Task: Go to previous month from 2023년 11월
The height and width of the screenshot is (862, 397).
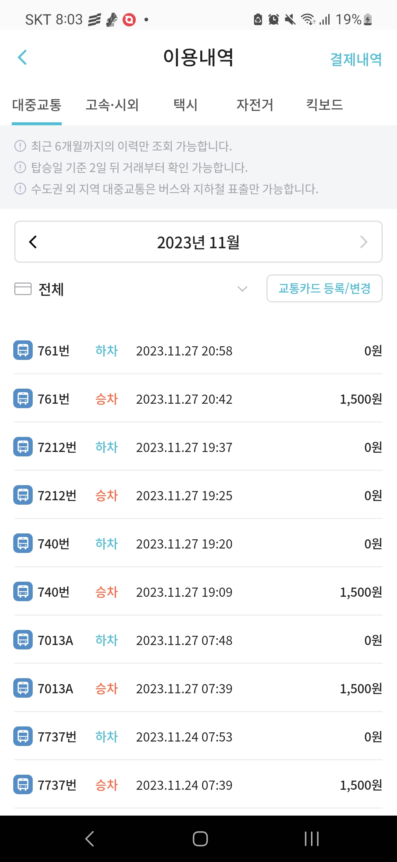Action: [33, 242]
